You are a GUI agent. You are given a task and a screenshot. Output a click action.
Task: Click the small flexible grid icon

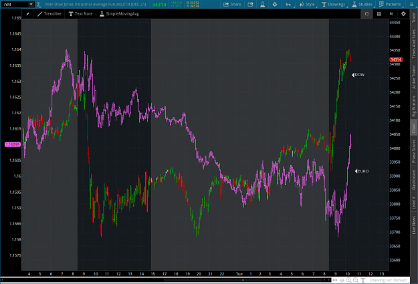click(391, 13)
